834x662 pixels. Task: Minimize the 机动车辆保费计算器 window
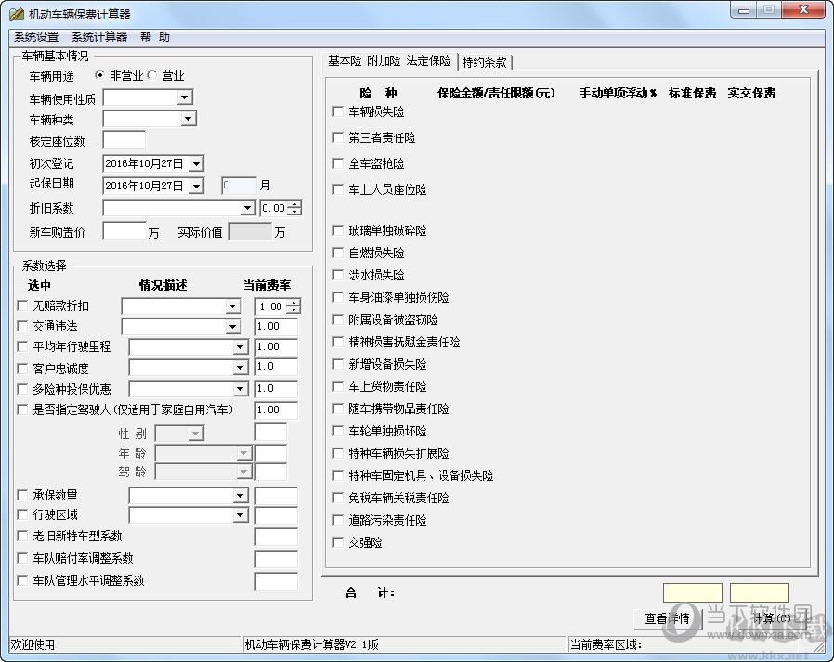[x=744, y=10]
